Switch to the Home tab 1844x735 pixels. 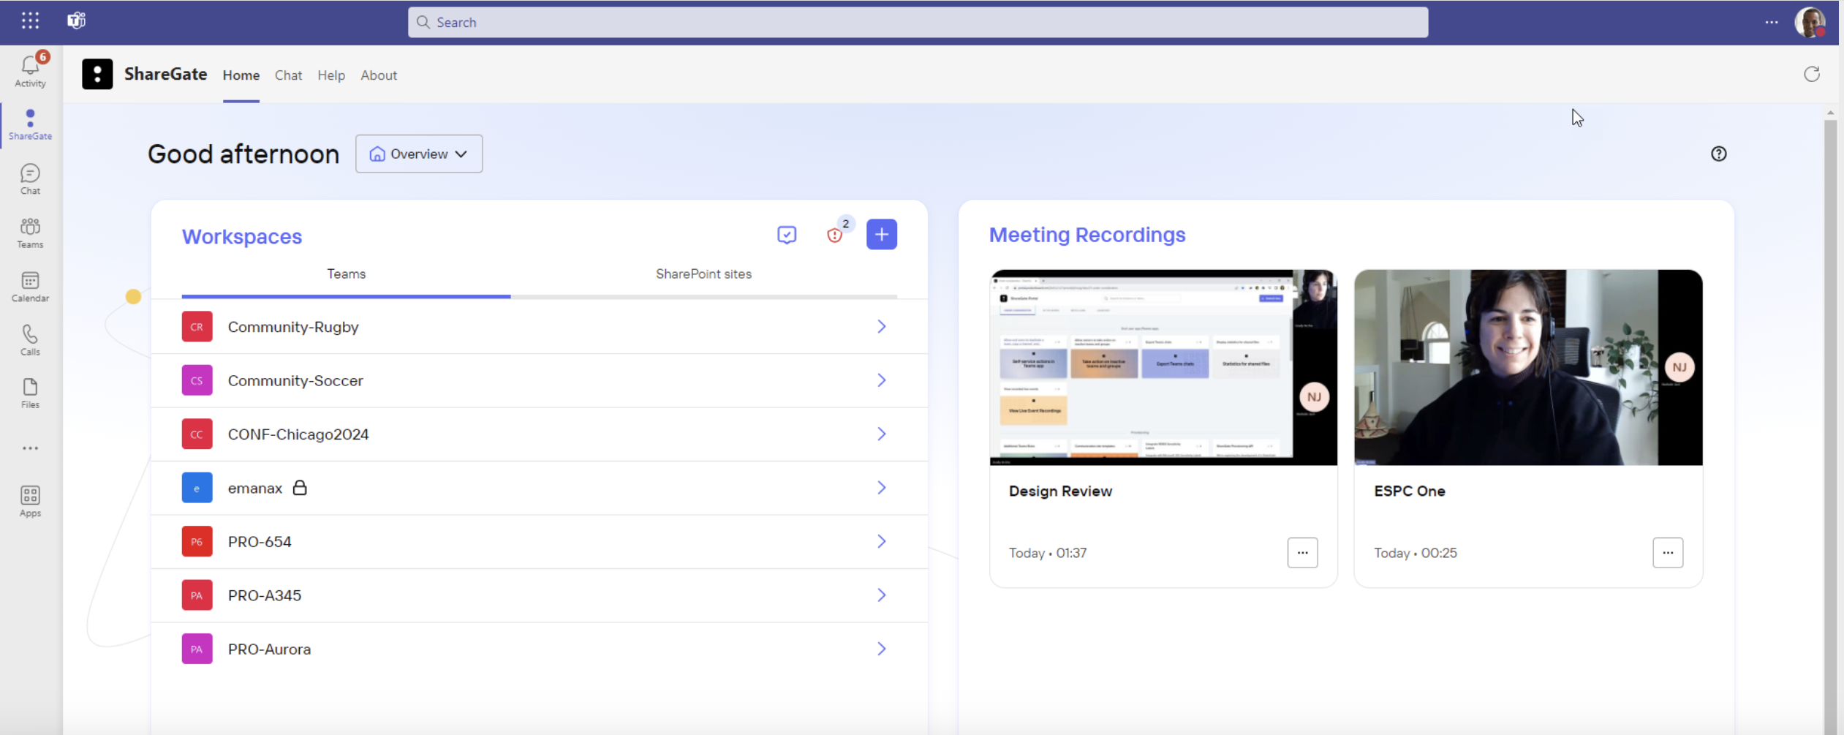click(x=241, y=75)
